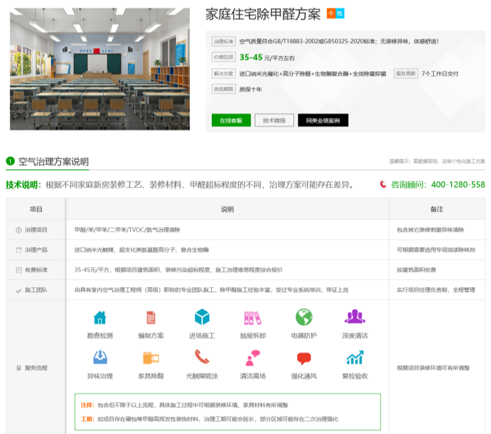
Task: Click the black 同类业绩案例 button
Action: click(323, 120)
